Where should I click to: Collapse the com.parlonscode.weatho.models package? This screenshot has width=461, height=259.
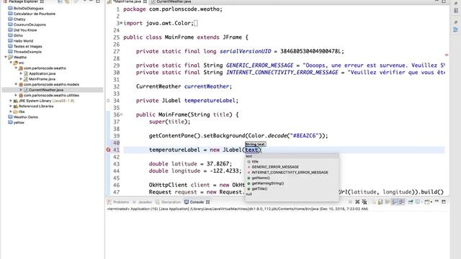click(16, 84)
